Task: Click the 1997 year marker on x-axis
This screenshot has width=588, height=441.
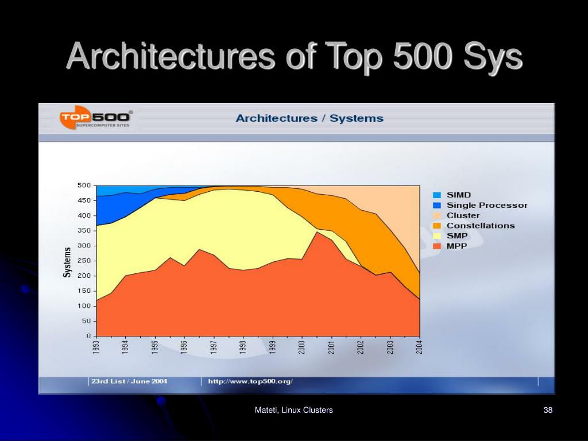Action: (x=214, y=346)
